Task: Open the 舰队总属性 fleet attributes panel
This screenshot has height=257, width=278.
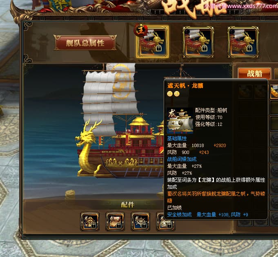Action: pyautogui.click(x=85, y=43)
